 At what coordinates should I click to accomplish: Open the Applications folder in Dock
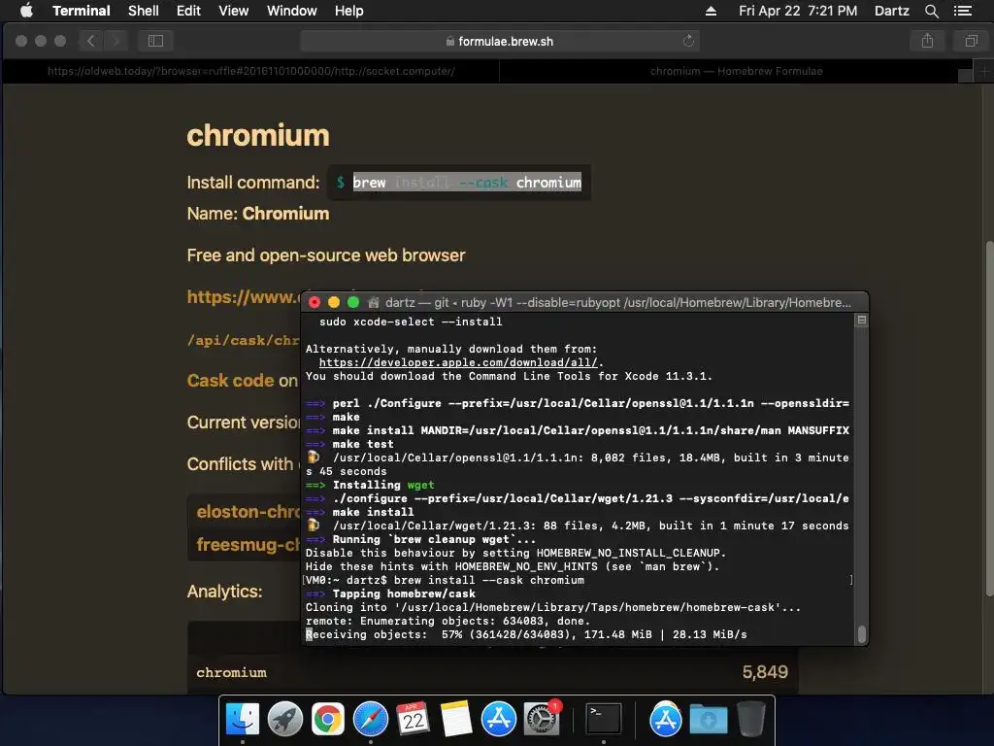point(665,720)
